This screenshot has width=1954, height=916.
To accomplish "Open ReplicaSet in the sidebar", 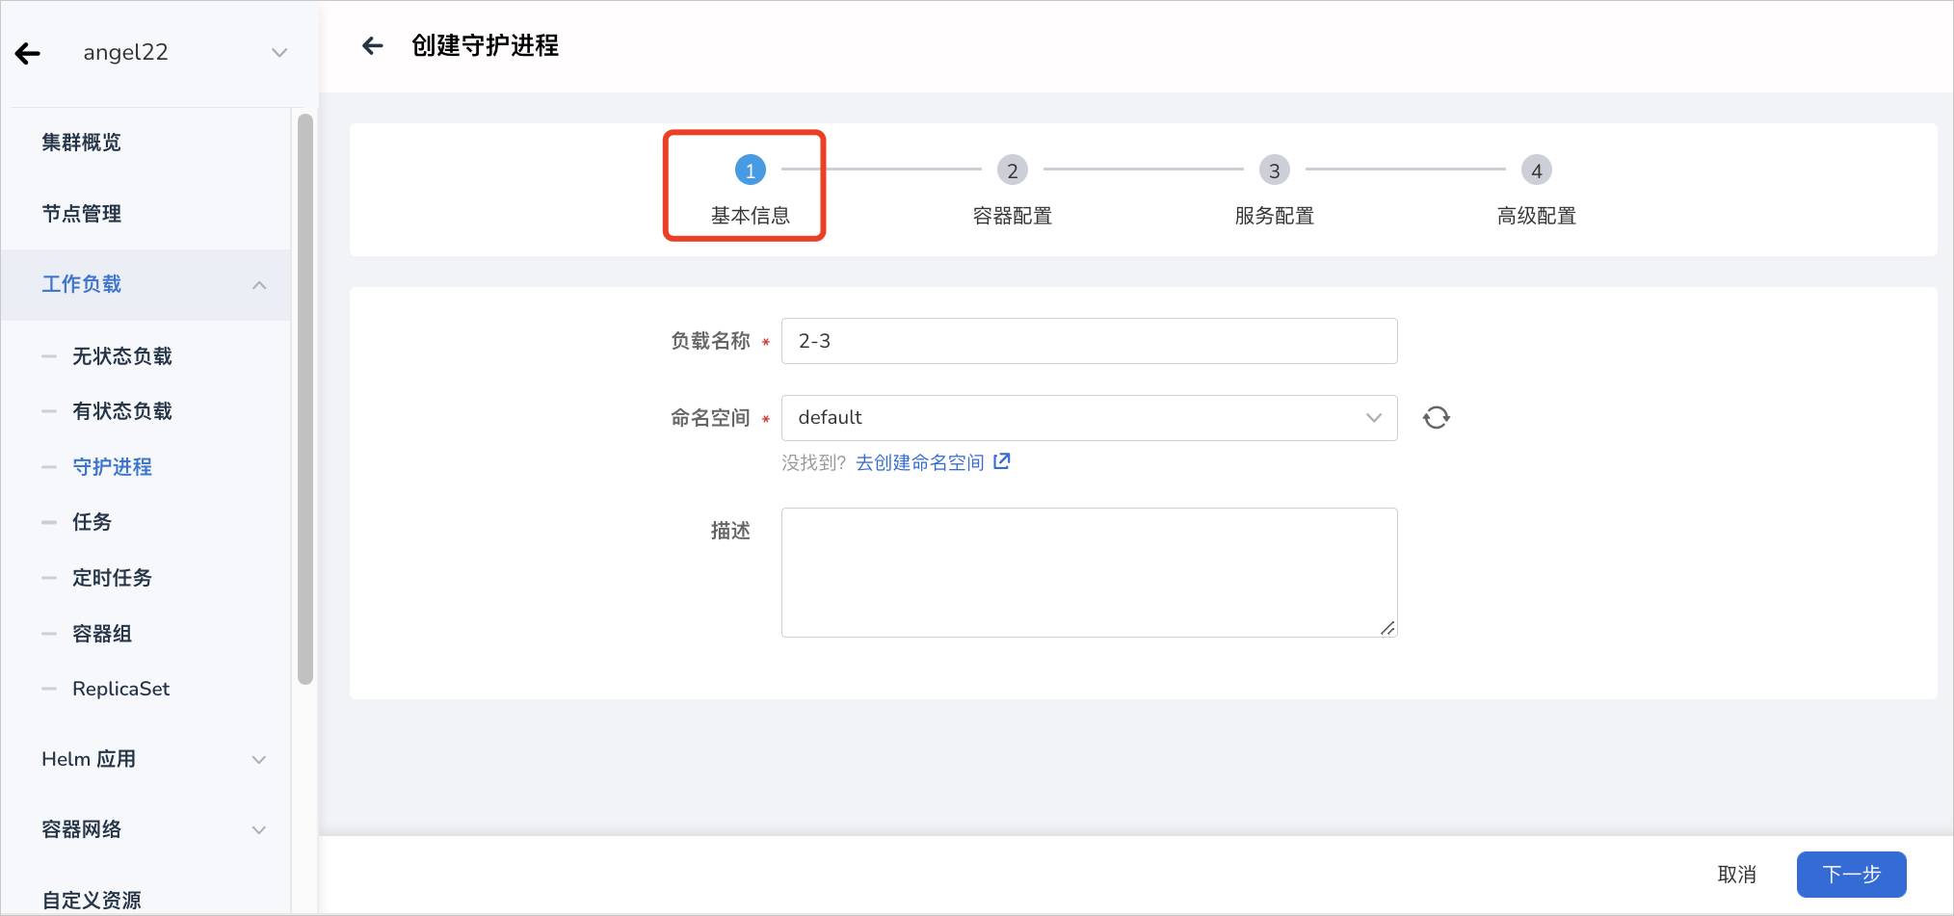I will click(121, 689).
